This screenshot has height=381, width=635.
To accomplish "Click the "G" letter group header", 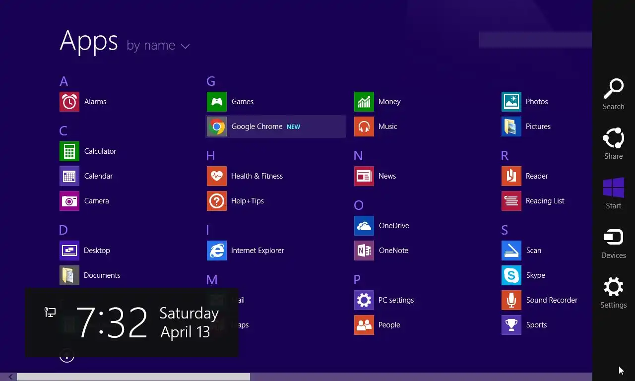I will 211,81.
